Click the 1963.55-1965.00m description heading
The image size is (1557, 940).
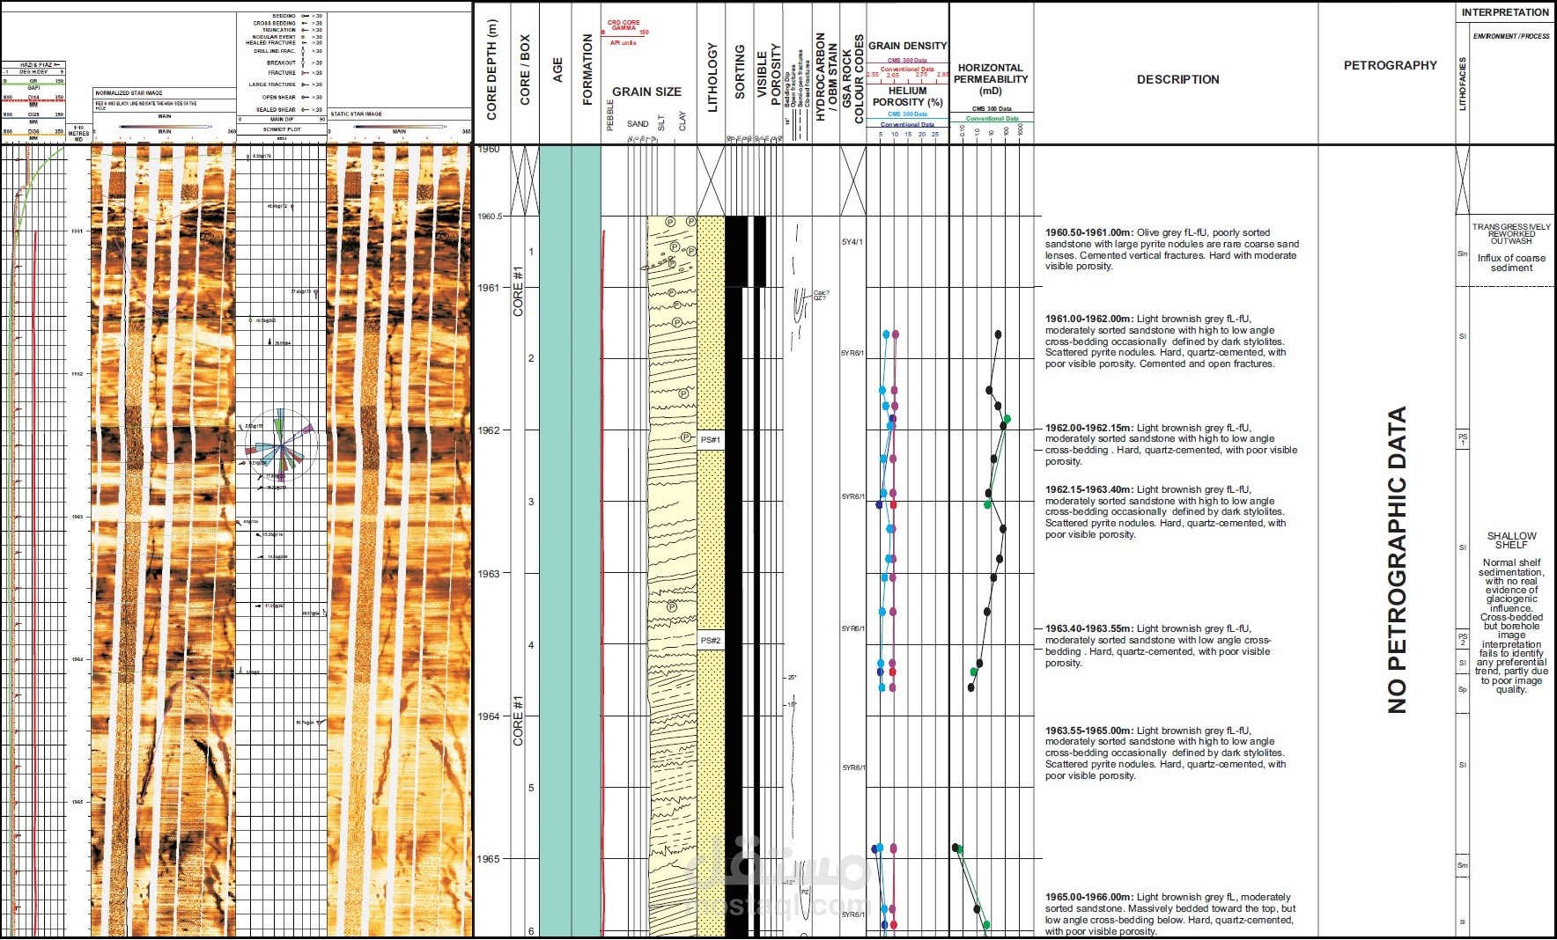[x=1088, y=731]
